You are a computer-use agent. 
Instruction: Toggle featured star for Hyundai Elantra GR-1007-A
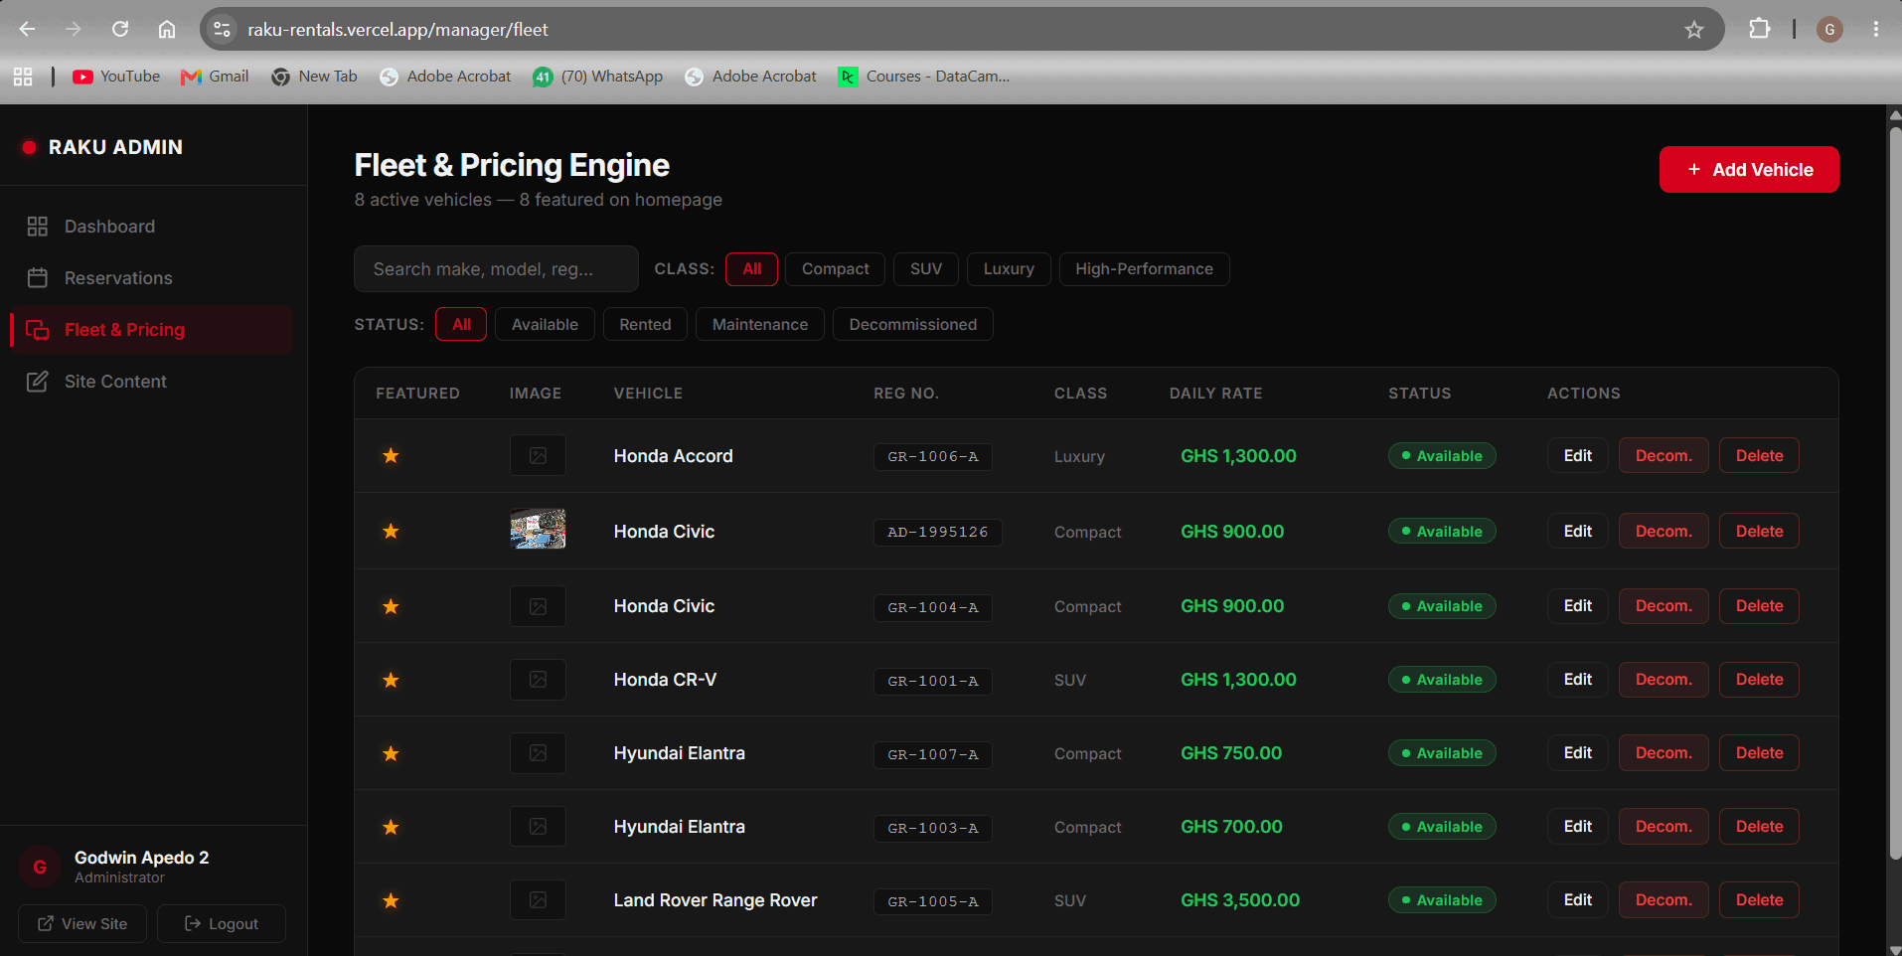coord(392,753)
